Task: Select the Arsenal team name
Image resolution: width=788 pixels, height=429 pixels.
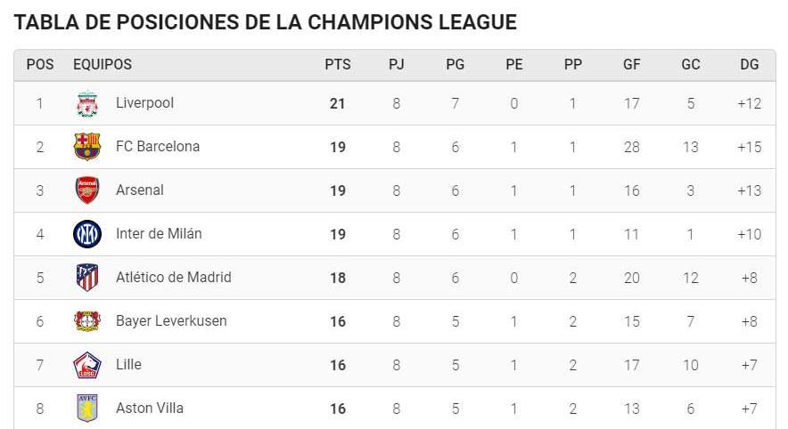Action: point(140,190)
